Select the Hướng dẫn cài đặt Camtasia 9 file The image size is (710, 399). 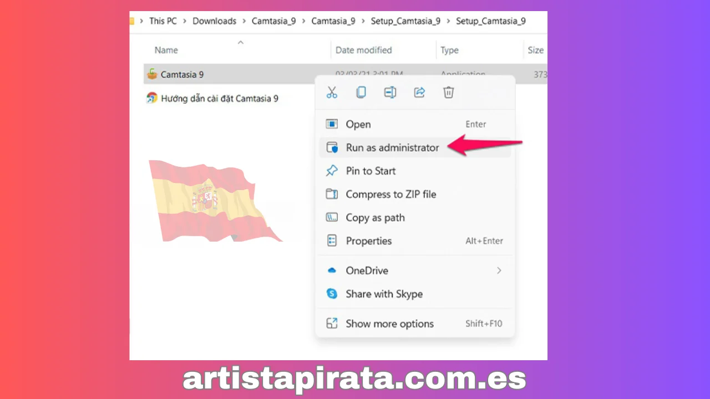pyautogui.click(x=220, y=99)
